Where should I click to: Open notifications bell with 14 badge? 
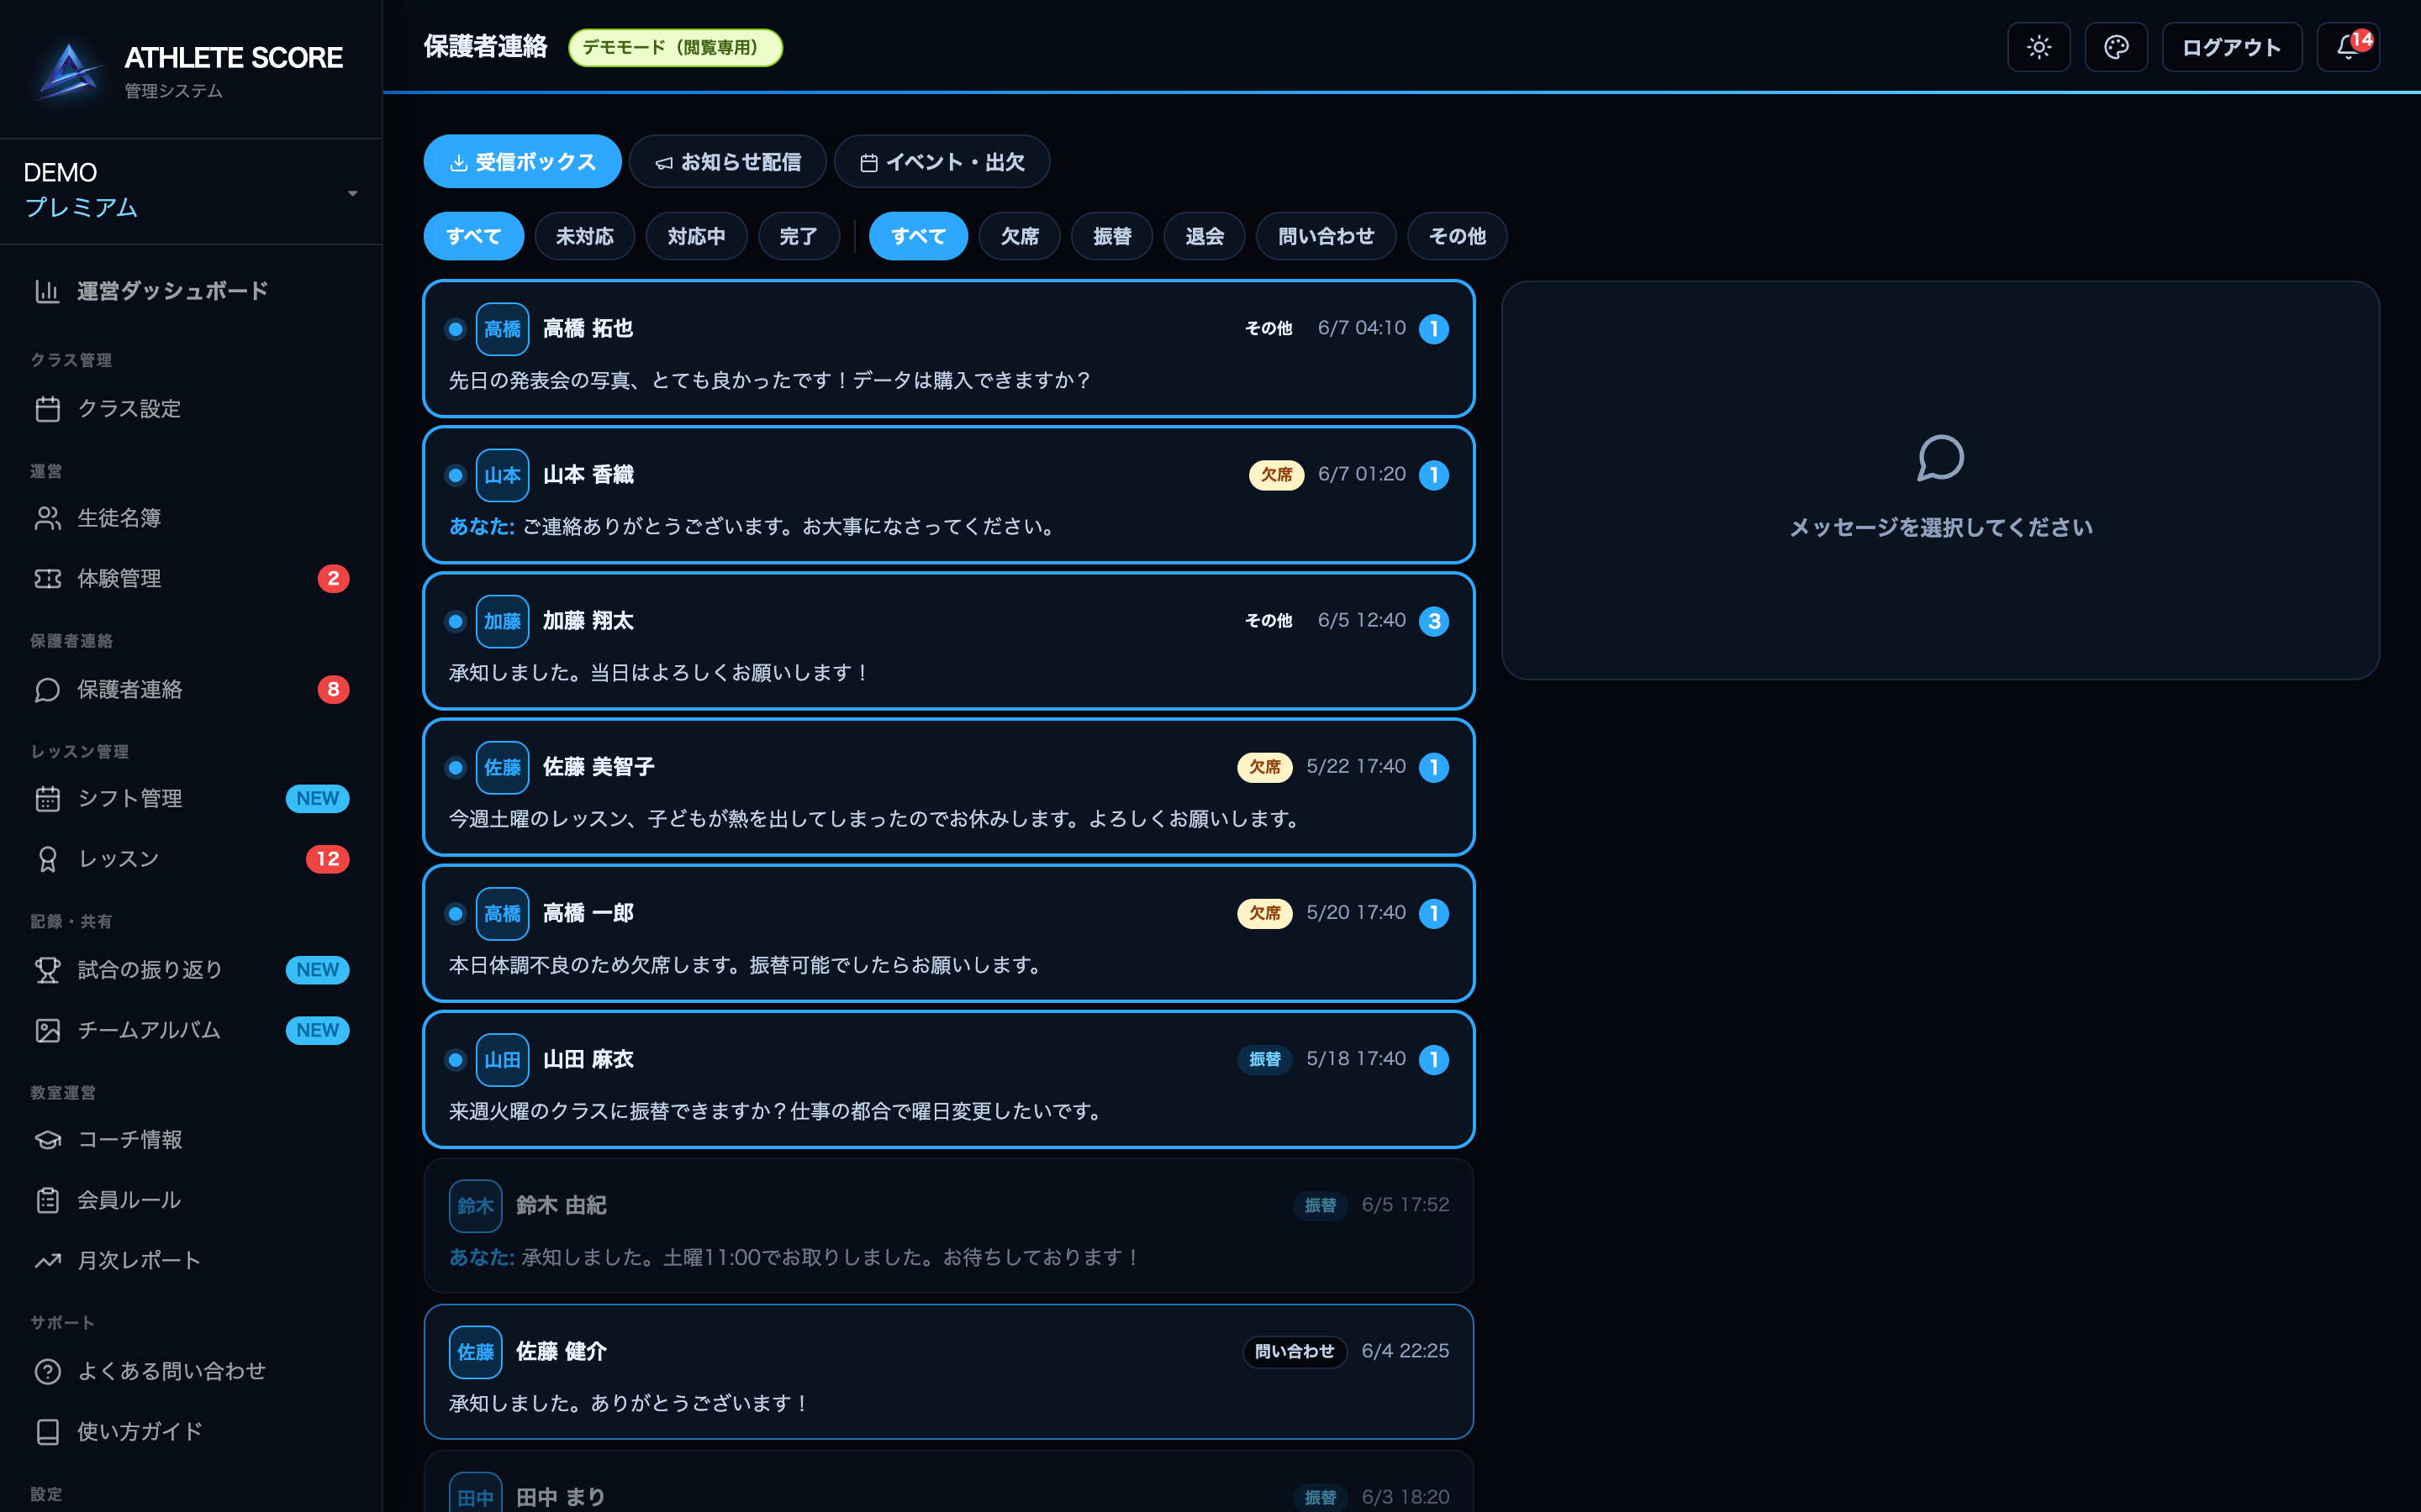2347,47
